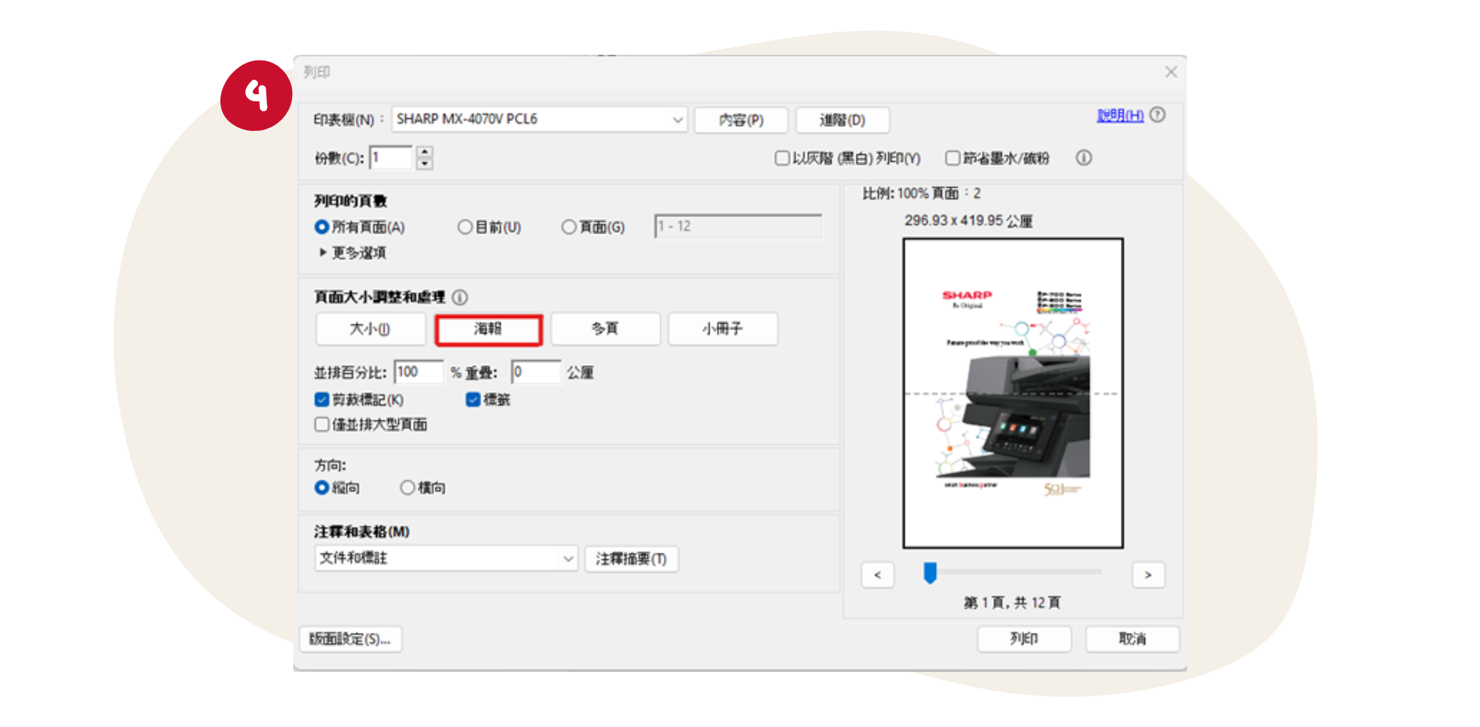Open the help (說明) link
Screen dimensions: 1480x727
click(1120, 115)
